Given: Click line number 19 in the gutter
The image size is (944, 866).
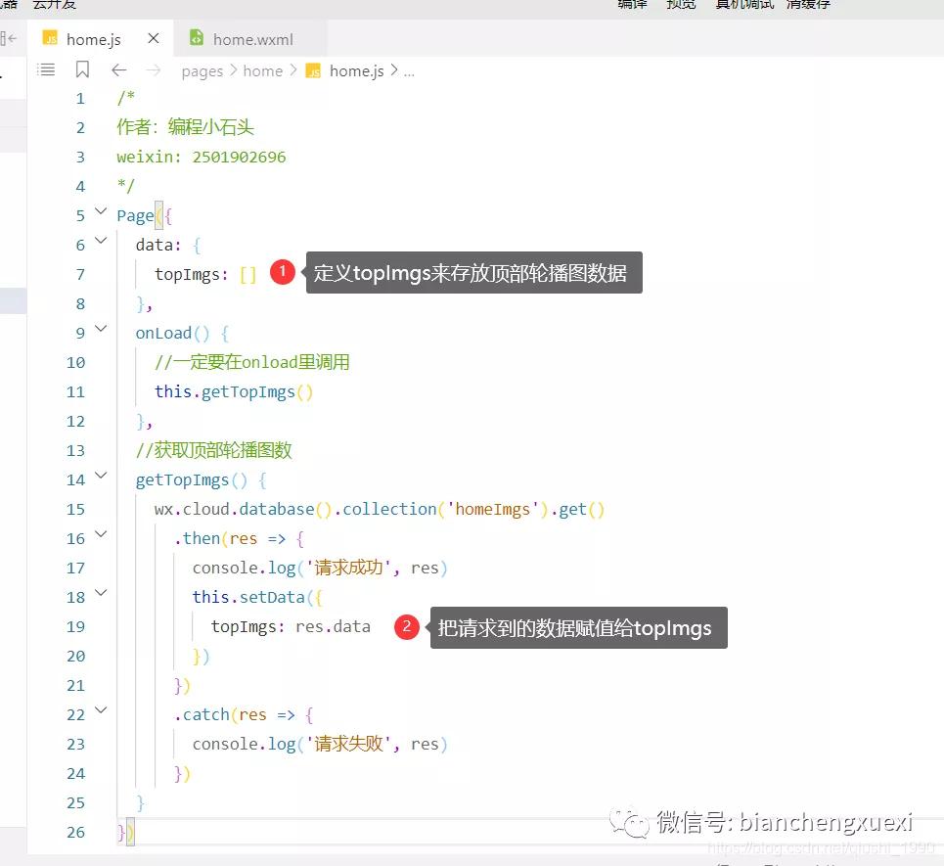Looking at the screenshot, I should click(x=75, y=626).
